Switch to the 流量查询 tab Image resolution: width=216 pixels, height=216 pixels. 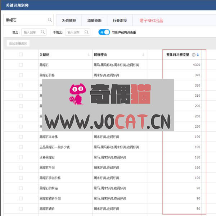(x=94, y=20)
